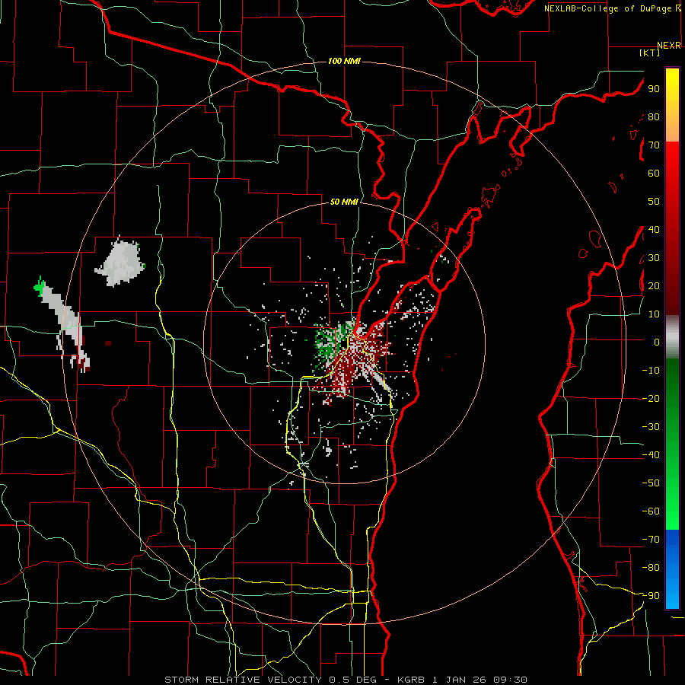Click the -80 velocity scale label
This screenshot has width=685, height=685.
coord(651,568)
